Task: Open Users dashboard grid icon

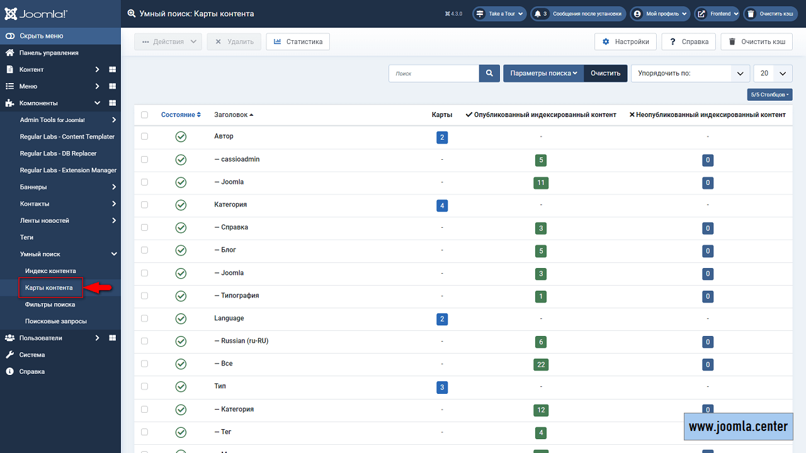Action: click(x=113, y=338)
